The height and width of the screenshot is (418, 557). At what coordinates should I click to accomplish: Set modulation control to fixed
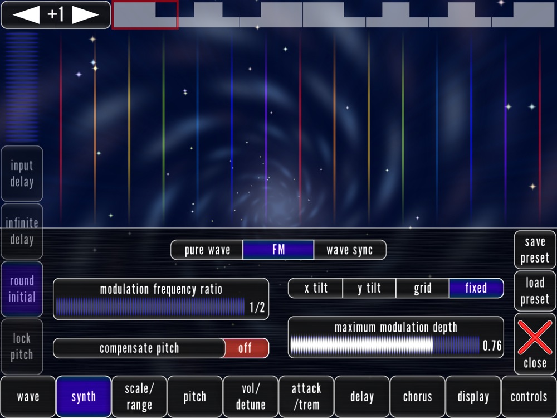(x=476, y=288)
